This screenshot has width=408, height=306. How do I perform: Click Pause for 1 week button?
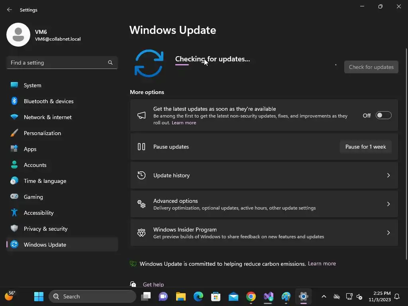[366, 147]
